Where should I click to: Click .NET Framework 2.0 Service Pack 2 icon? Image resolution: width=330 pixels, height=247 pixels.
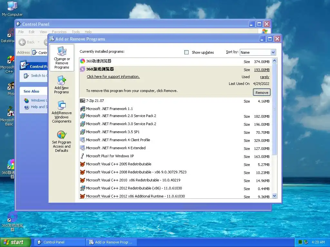pyautogui.click(x=82, y=116)
